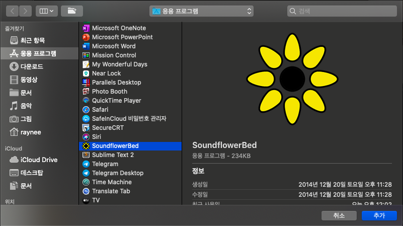The image size is (403, 226).
Task: Click the Sublime Text 2 icon
Action: point(86,155)
